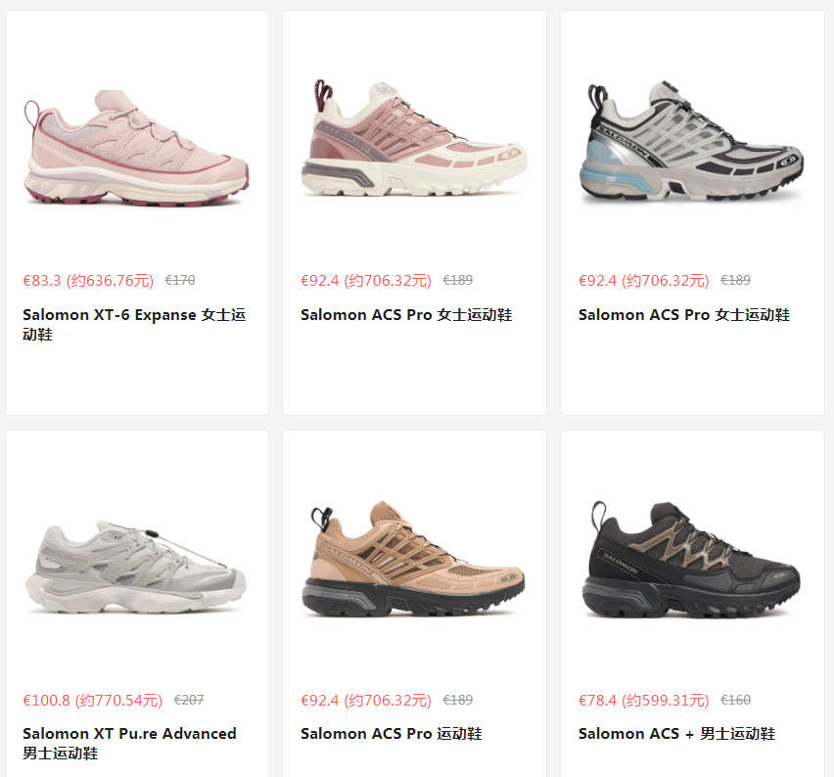Open the second product's Salomon ACS Pro 女士运动鞋 title link
Viewport: 834px width, 777px height.
click(406, 315)
